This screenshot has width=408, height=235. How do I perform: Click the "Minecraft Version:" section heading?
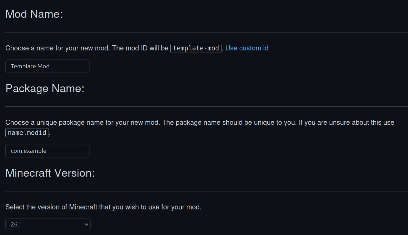50,173
